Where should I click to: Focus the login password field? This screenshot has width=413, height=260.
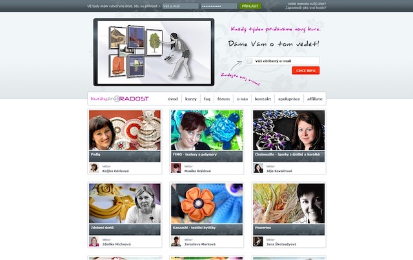coord(219,6)
